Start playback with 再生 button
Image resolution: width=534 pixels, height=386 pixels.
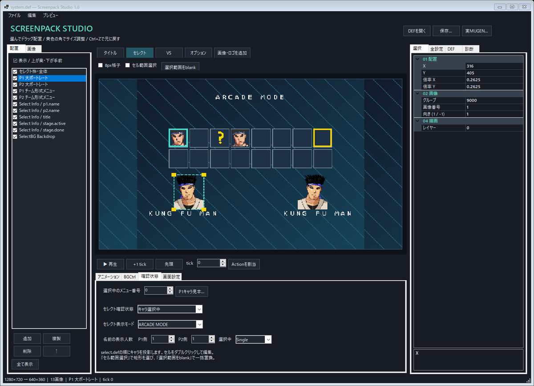(x=110, y=264)
